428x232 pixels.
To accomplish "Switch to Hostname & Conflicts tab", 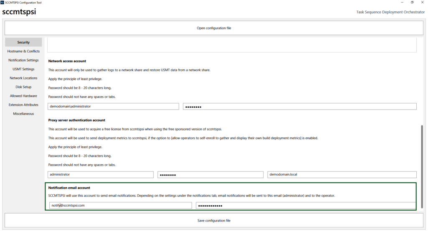I will [x=23, y=51].
